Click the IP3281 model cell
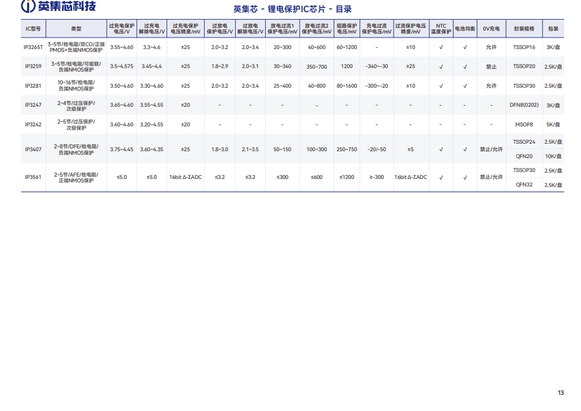The width and height of the screenshot is (581, 411). pyautogui.click(x=33, y=85)
